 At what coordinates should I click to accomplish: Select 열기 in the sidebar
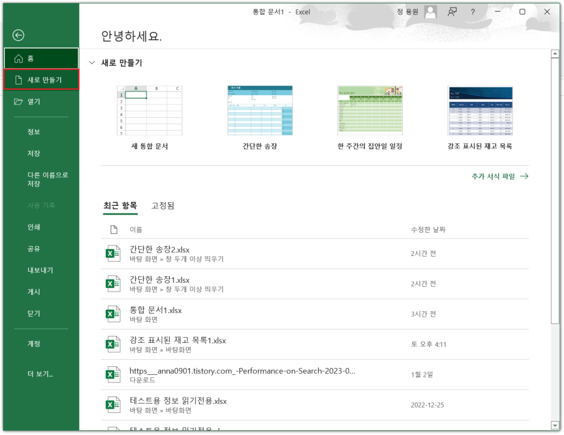41,101
